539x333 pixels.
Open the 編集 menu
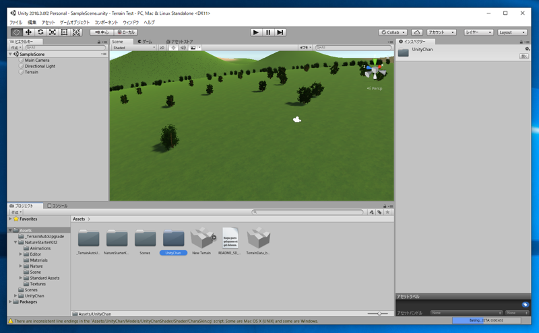(x=32, y=22)
